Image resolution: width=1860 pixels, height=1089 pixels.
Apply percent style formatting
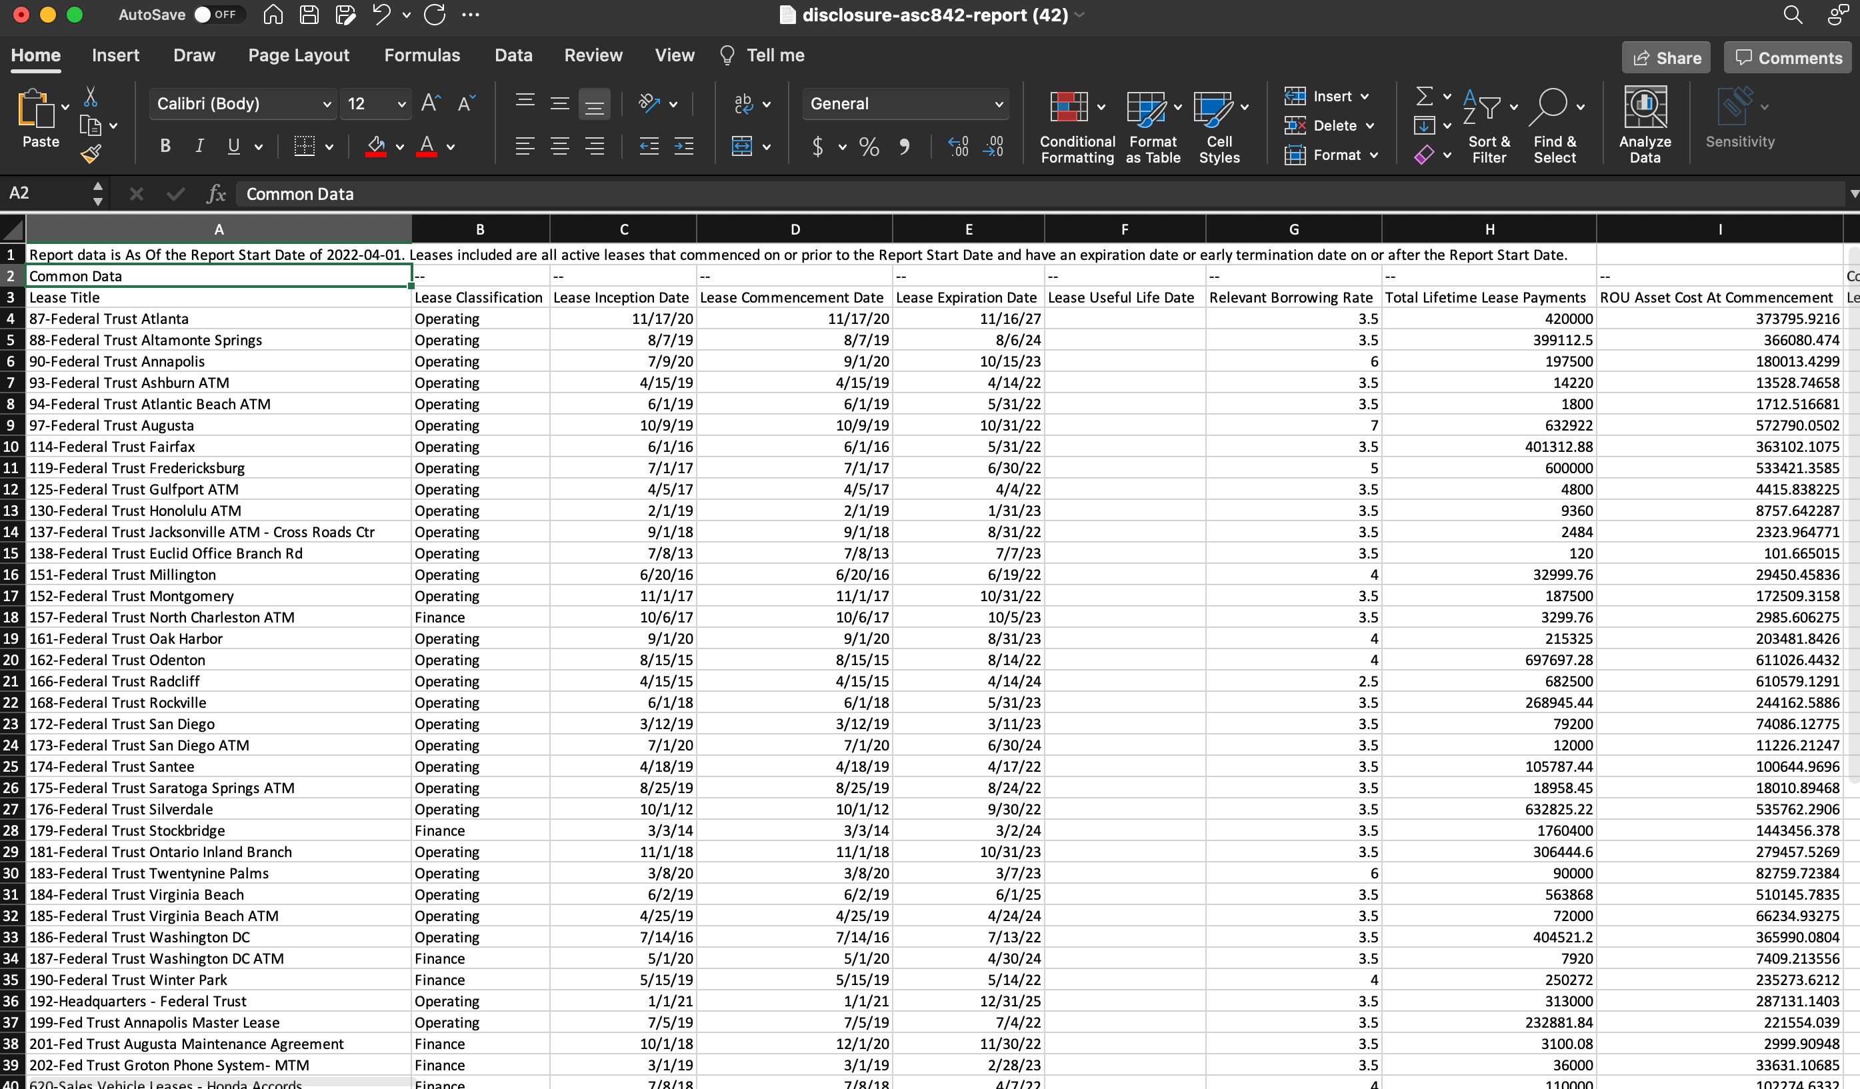coord(869,146)
